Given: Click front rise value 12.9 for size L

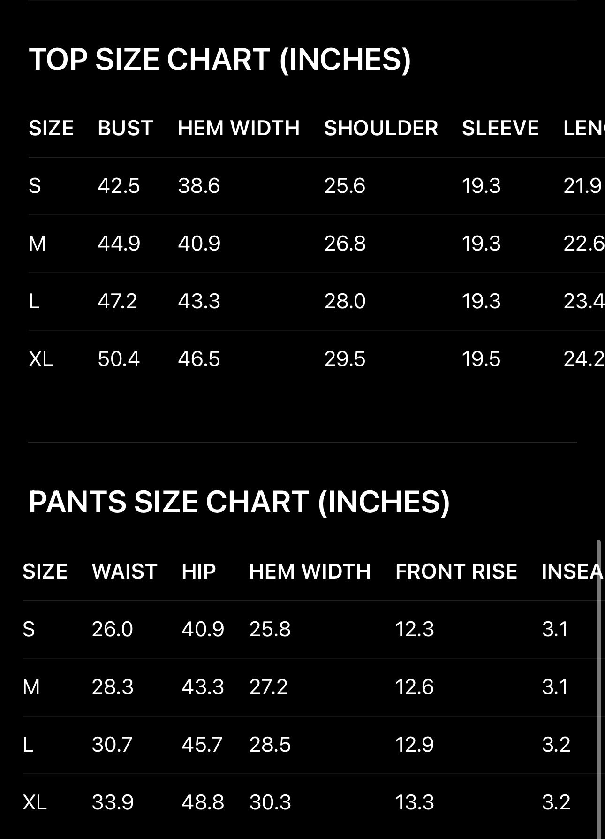Looking at the screenshot, I should click(414, 745).
